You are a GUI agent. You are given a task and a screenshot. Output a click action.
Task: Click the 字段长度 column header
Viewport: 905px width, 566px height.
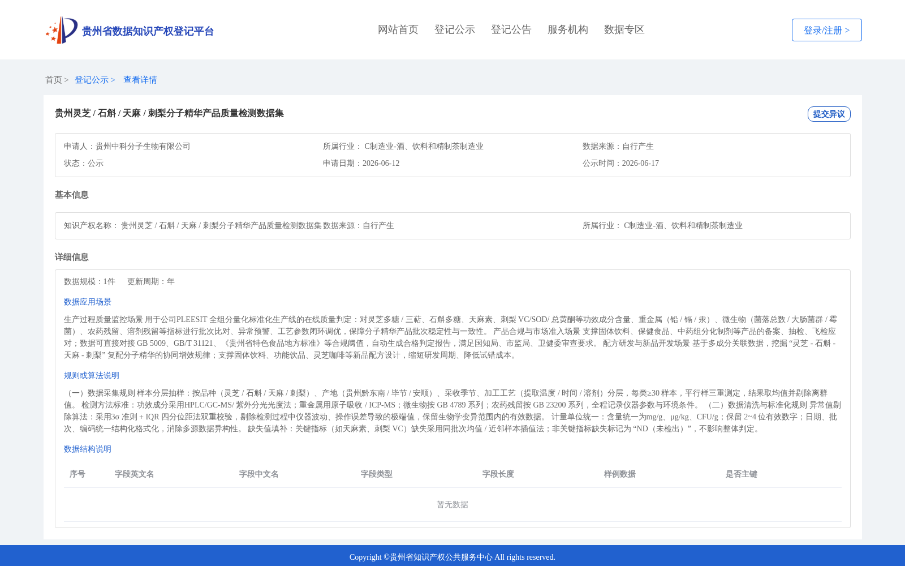[498, 474]
